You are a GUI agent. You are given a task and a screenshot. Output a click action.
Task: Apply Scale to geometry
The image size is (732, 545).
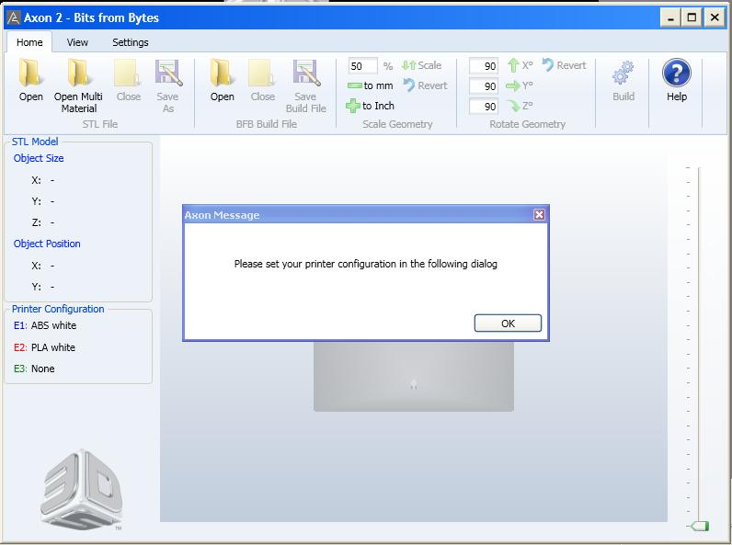tap(421, 65)
